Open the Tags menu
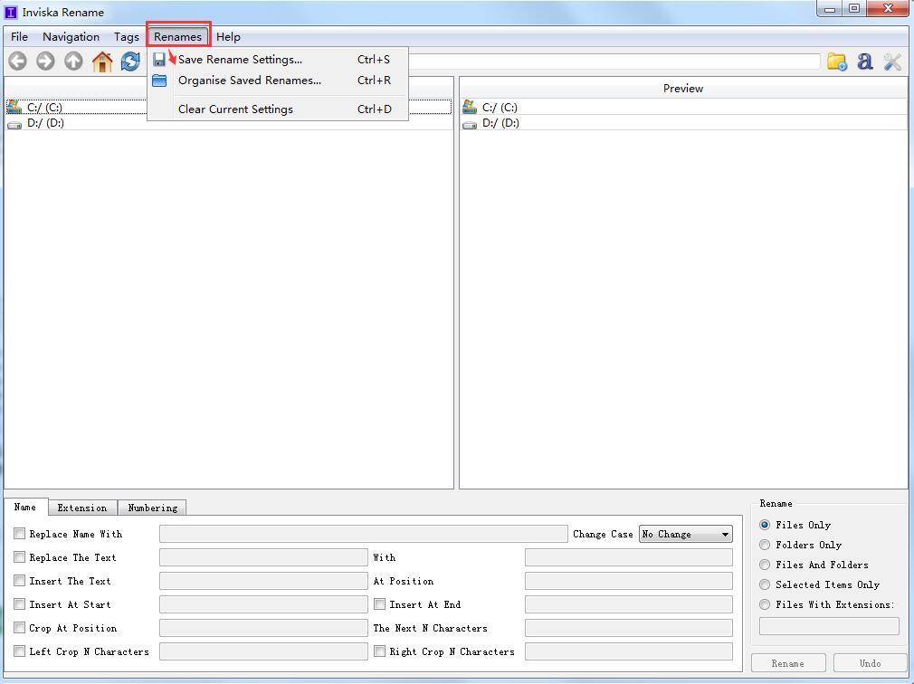Image resolution: width=914 pixels, height=684 pixels. click(127, 37)
